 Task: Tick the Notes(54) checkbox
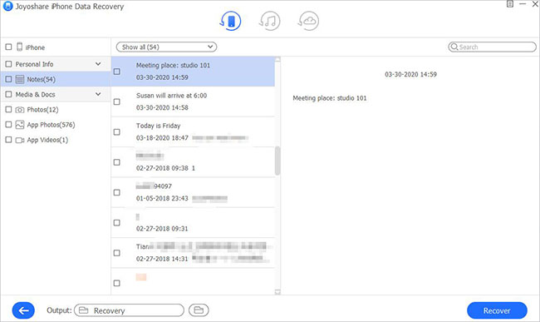tap(8, 79)
